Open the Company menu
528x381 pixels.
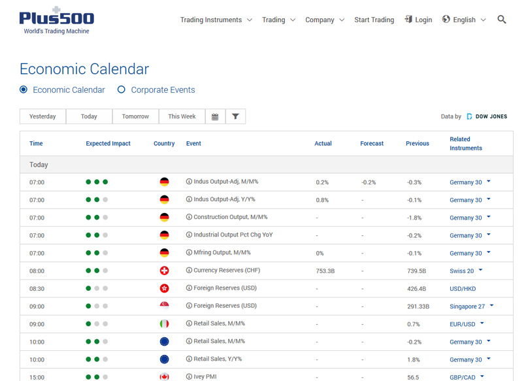pyautogui.click(x=324, y=20)
